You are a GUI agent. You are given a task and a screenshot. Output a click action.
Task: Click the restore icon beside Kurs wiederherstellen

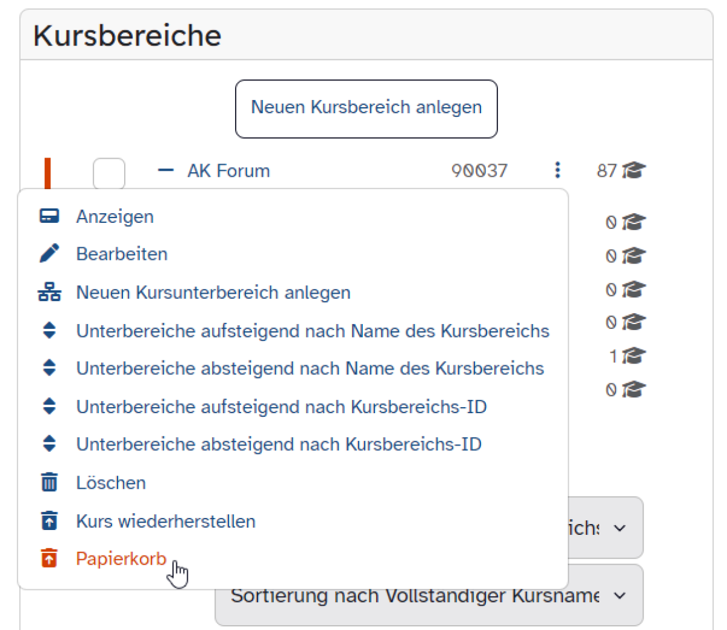[x=49, y=521]
